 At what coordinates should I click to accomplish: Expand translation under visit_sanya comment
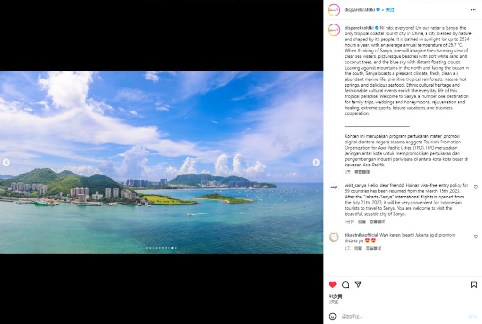pyautogui.click(x=377, y=221)
